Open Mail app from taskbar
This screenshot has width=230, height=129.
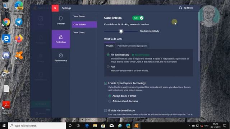(112, 126)
